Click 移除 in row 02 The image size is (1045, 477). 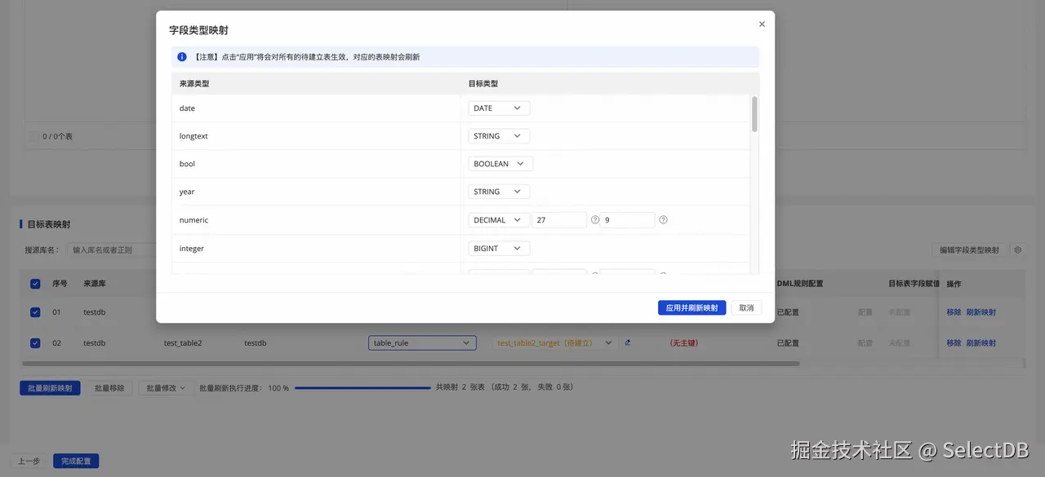pos(954,343)
